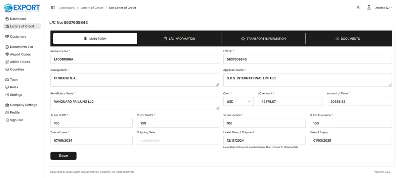Click Dashboard breadcrumb link
Image resolution: width=397 pixels, height=178 pixels.
[x=67, y=8]
